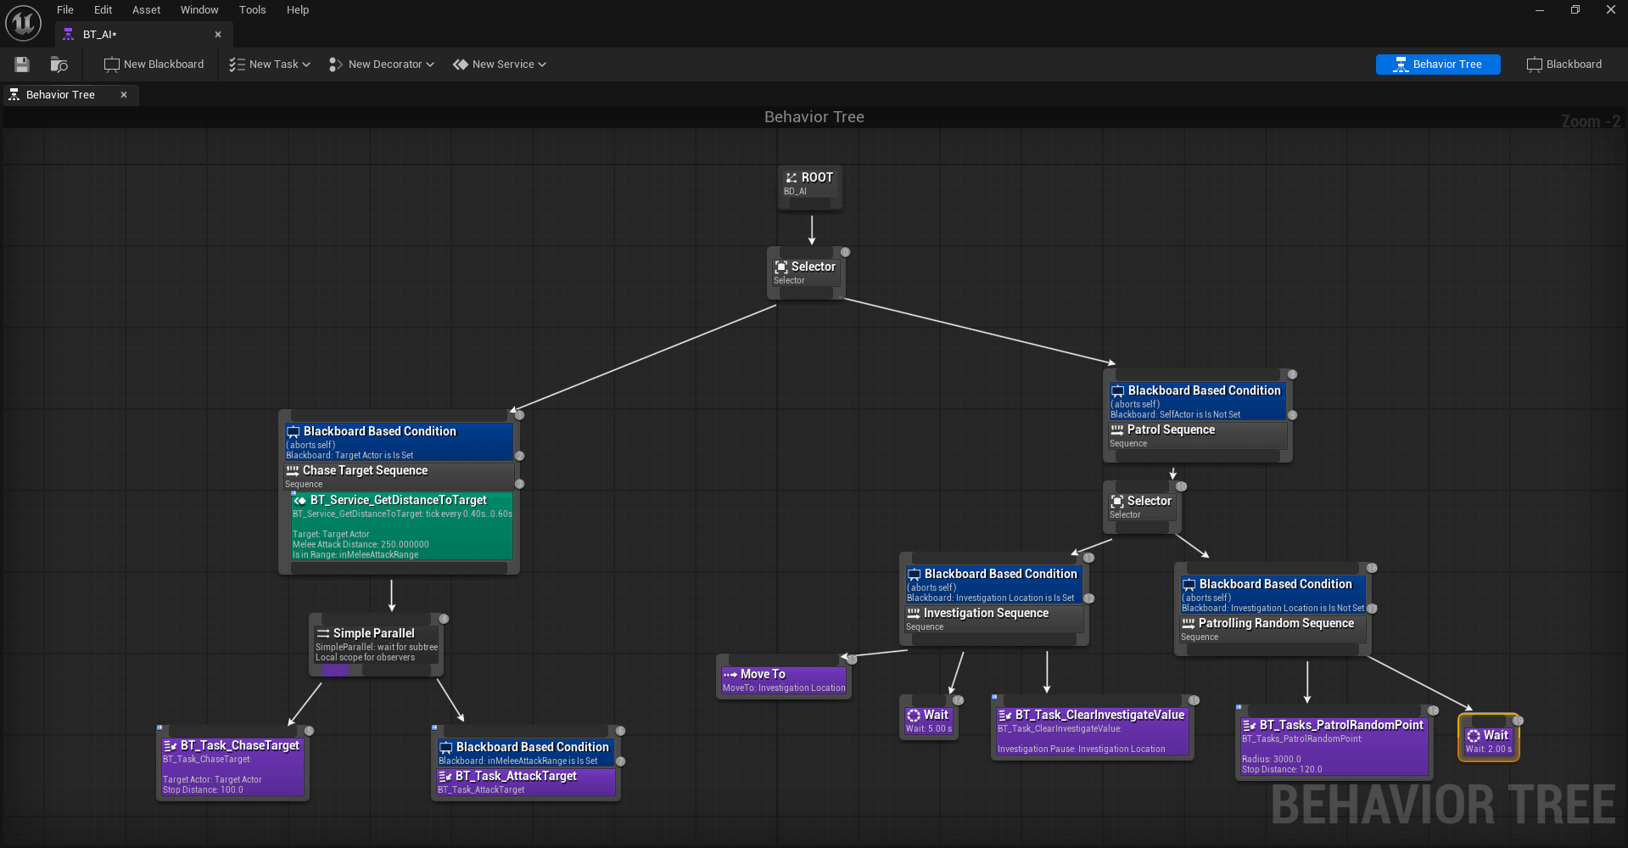Select the top Selector node under ROOT
The width and height of the screenshot is (1628, 848).
(x=806, y=272)
